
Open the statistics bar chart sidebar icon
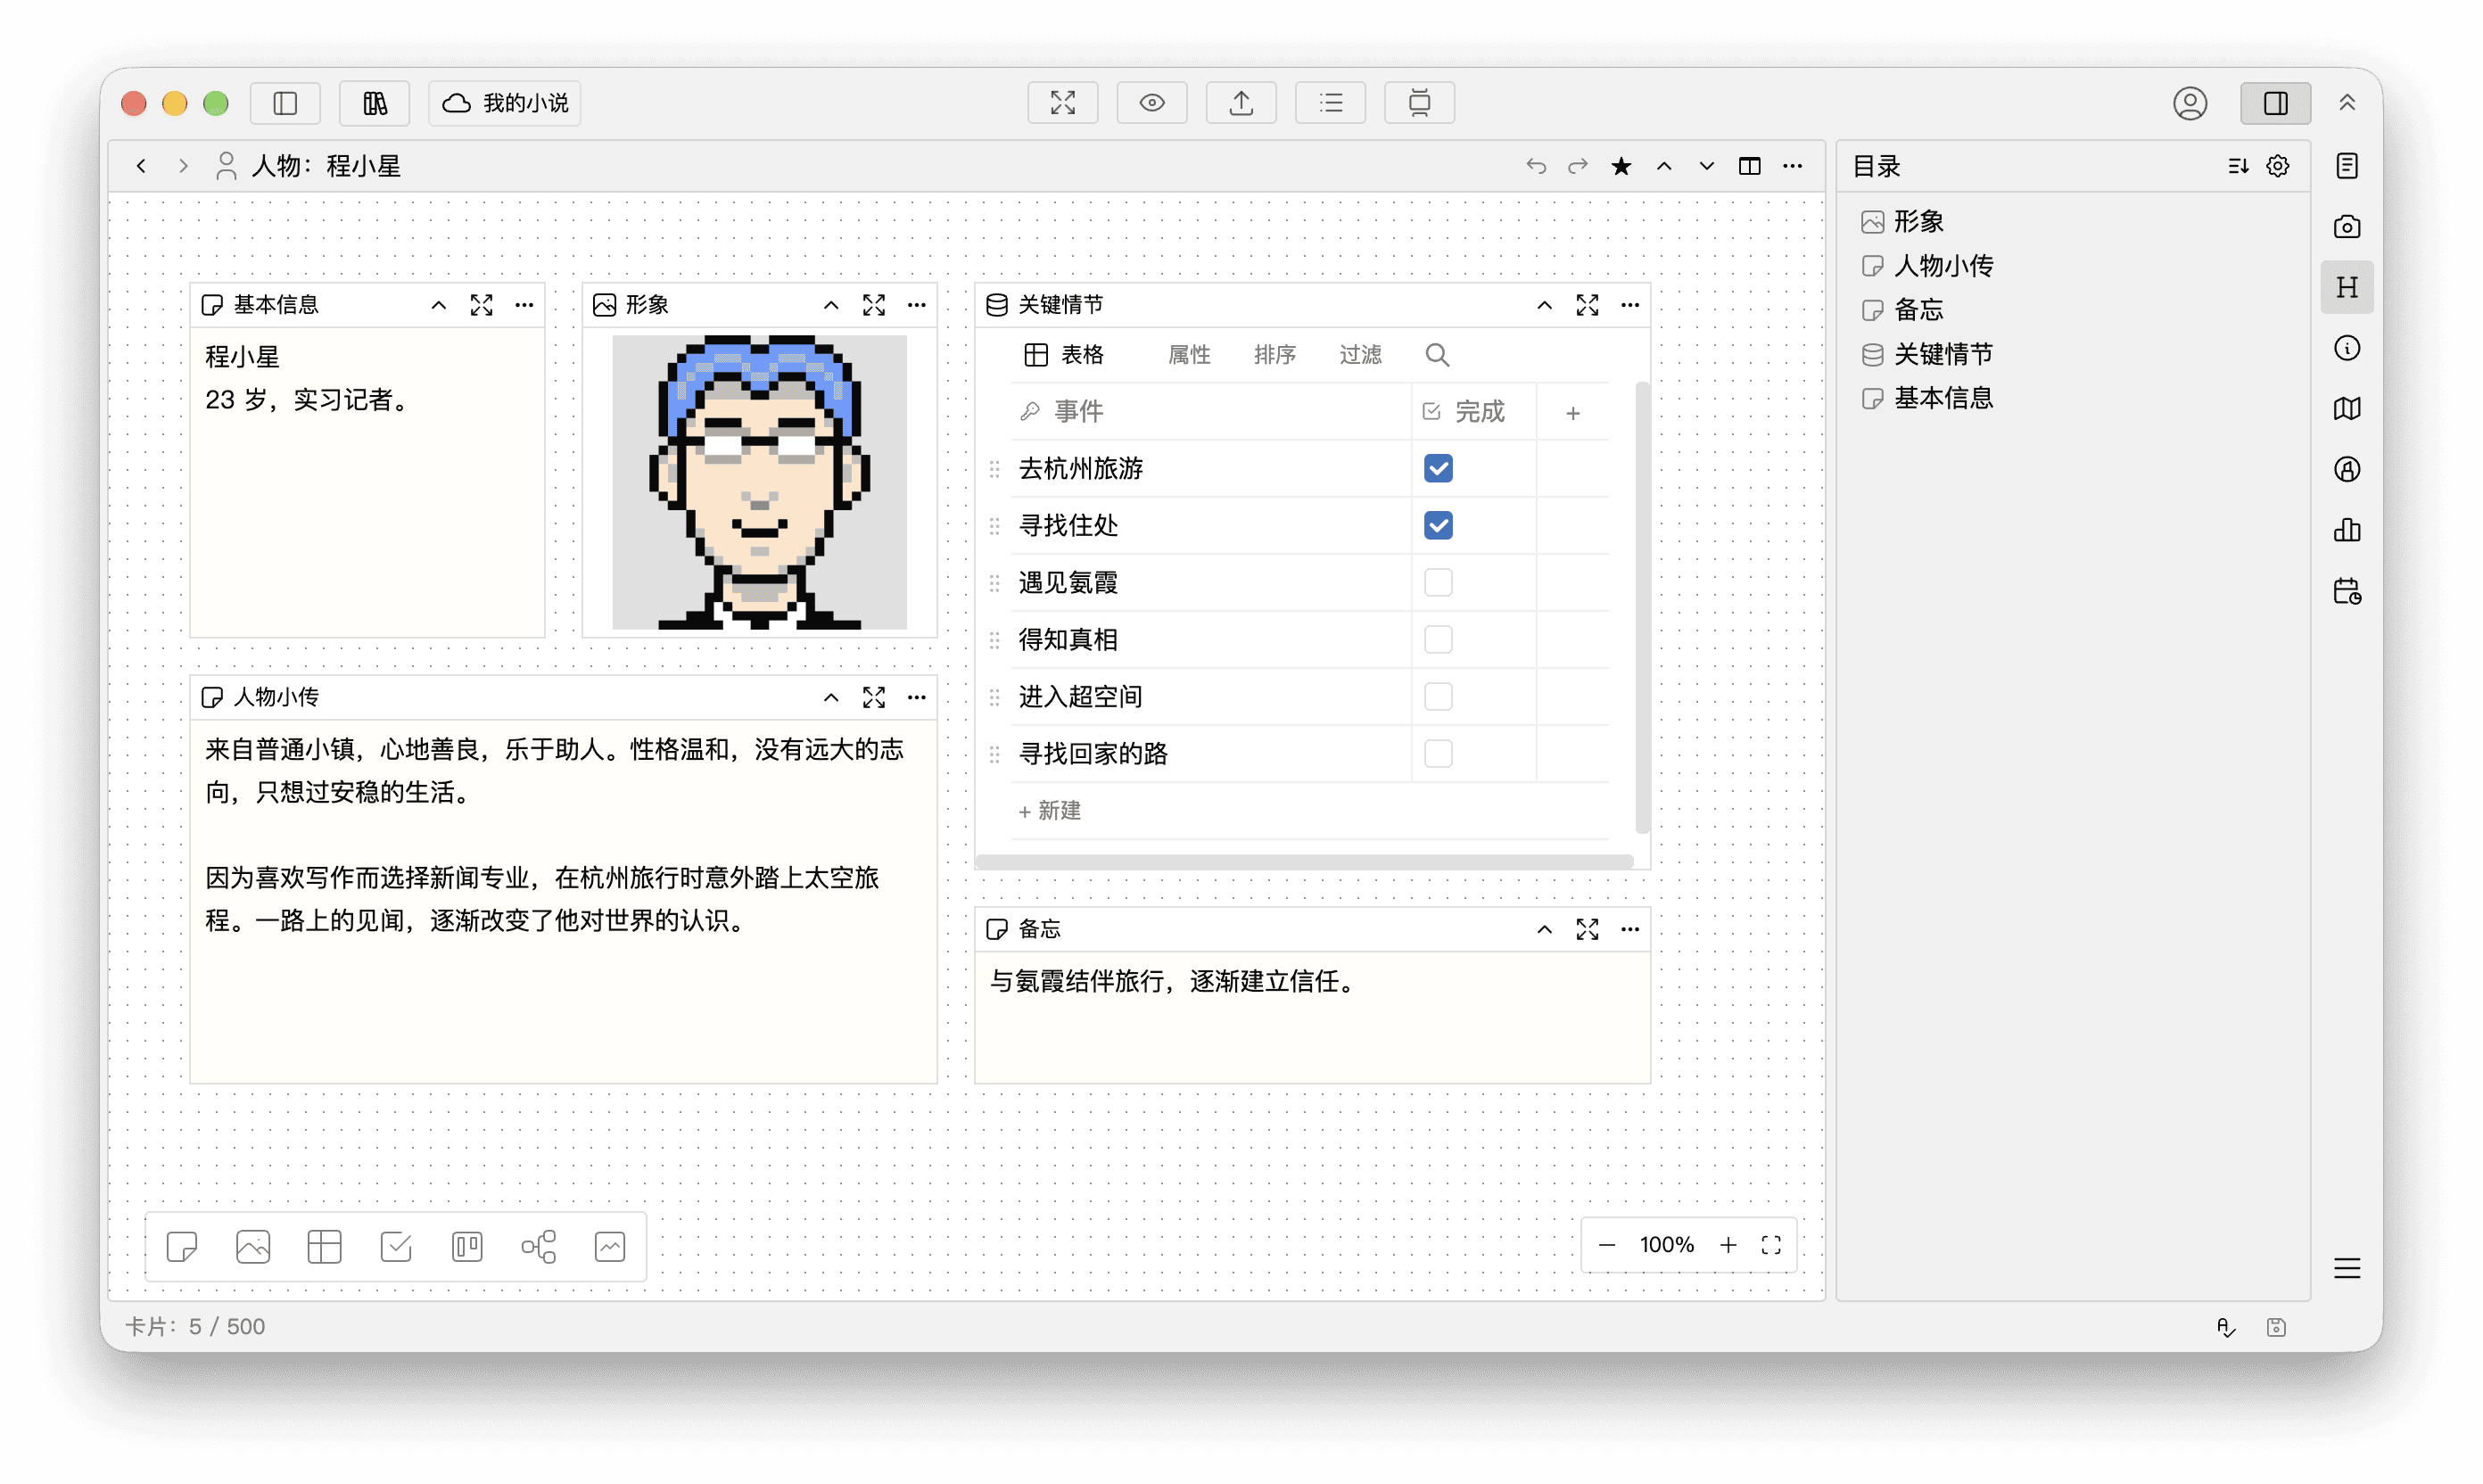(x=2346, y=530)
